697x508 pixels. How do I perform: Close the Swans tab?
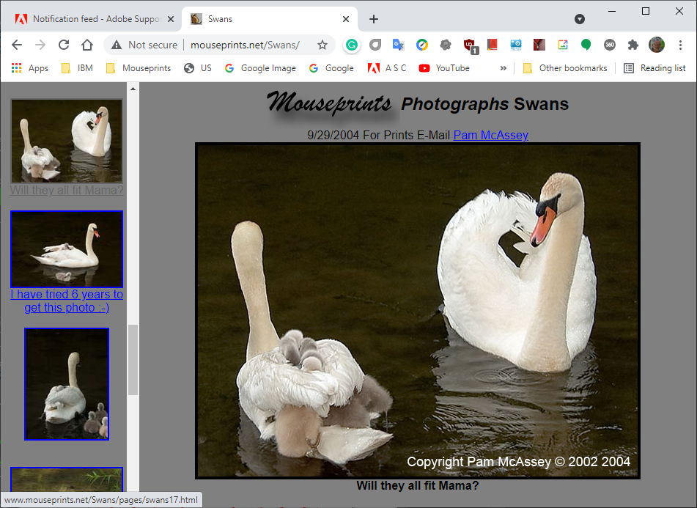click(346, 19)
